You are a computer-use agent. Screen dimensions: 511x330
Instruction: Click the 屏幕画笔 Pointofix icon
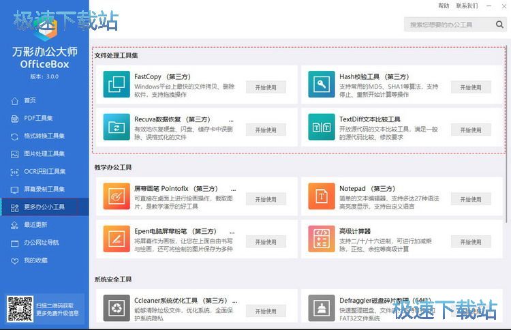point(117,196)
